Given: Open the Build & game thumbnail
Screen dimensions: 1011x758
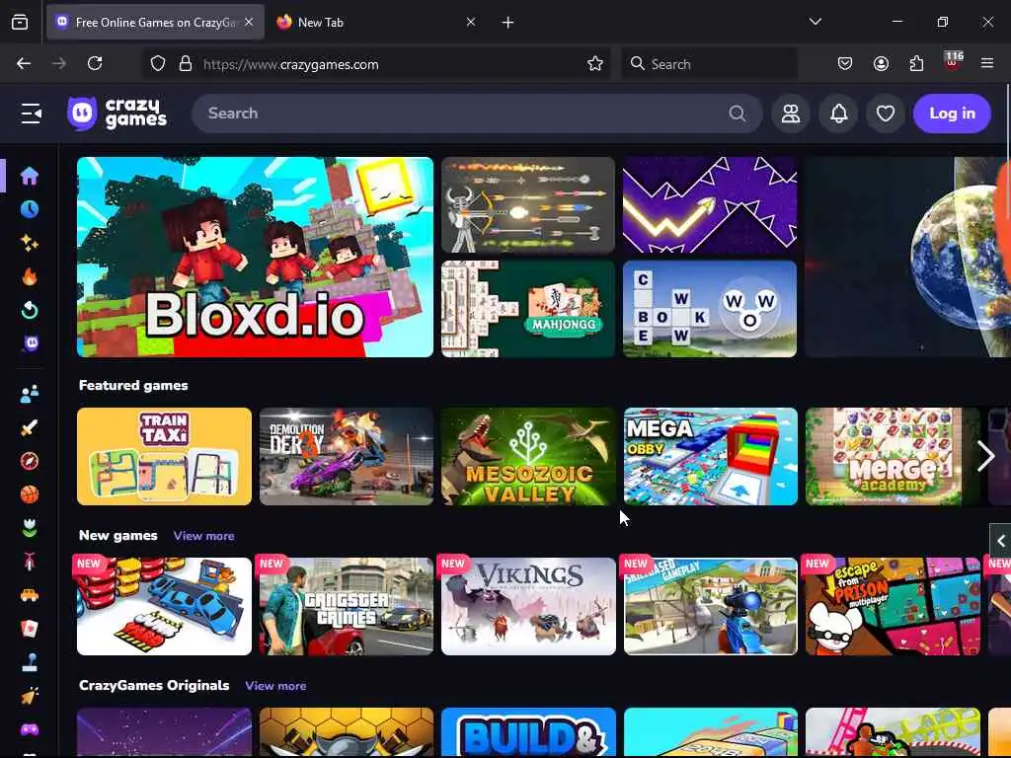Looking at the screenshot, I should [528, 732].
